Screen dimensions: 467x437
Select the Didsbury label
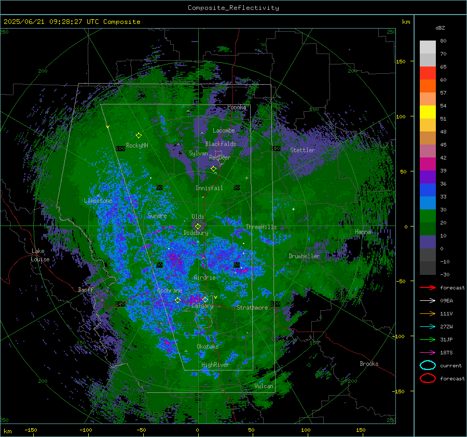196,233
